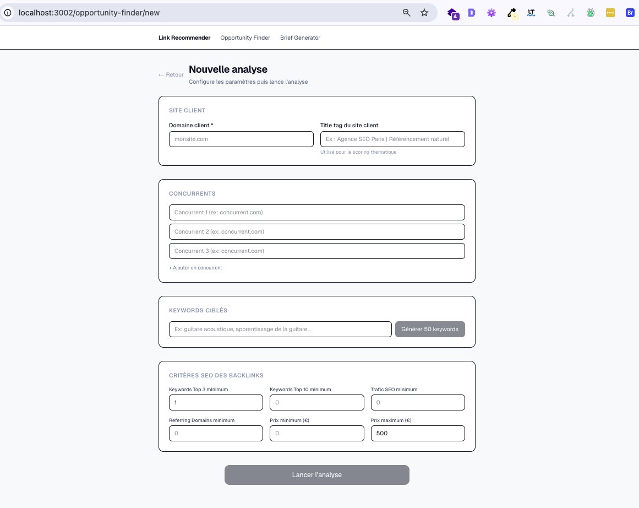Open the blue Br extension icon
639x508 pixels.
coord(630,13)
